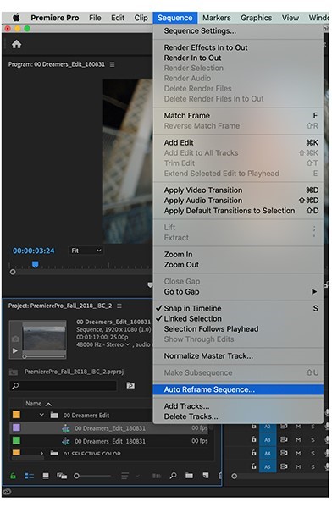Image resolution: width=332 pixels, height=507 pixels.
Task: Click the purple label color swatch
Action: (x=16, y=427)
